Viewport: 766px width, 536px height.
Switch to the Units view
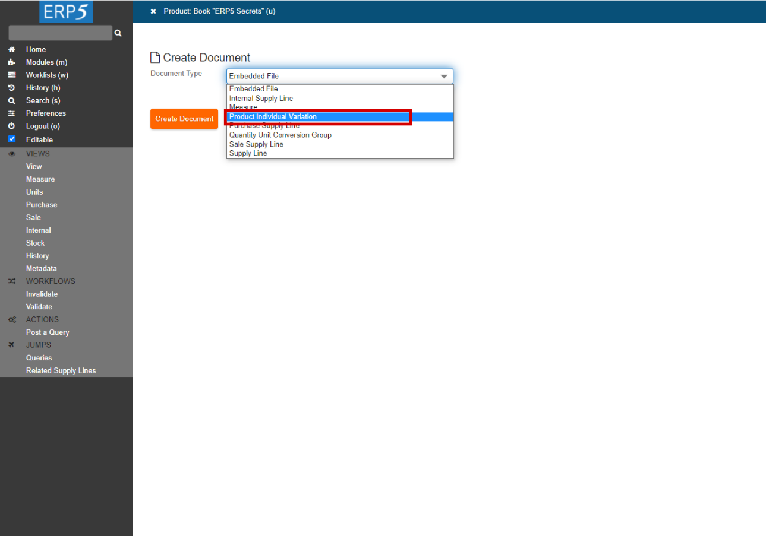tap(34, 192)
